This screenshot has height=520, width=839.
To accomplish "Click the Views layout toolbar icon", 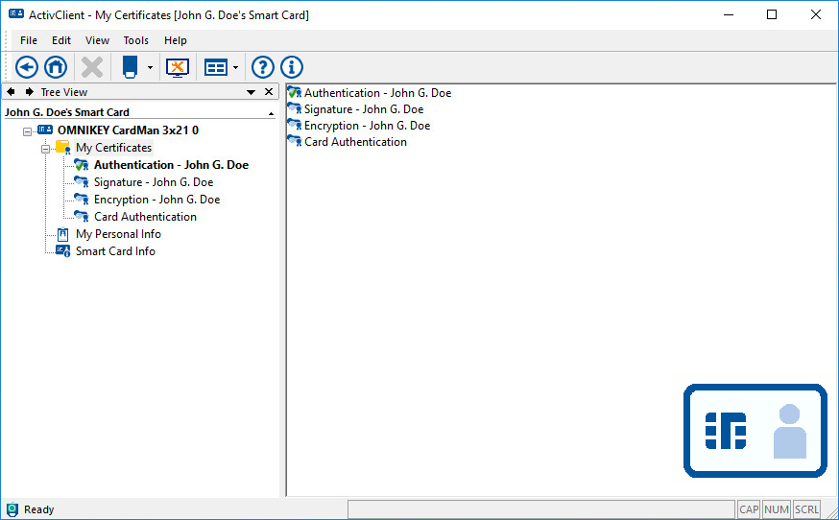I will pyautogui.click(x=216, y=67).
